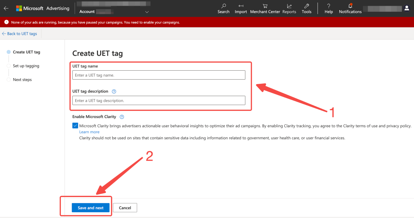Open the user profile avatar
The width and height of the screenshot is (414, 218).
tap(407, 8)
